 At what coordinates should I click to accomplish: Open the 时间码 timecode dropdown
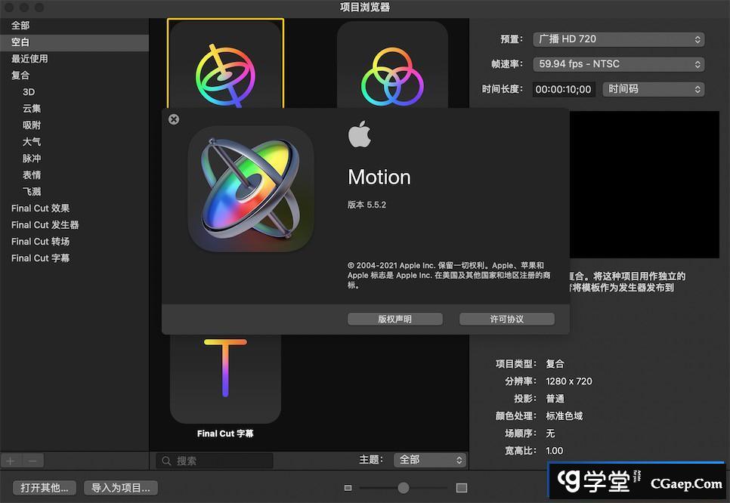click(x=653, y=89)
